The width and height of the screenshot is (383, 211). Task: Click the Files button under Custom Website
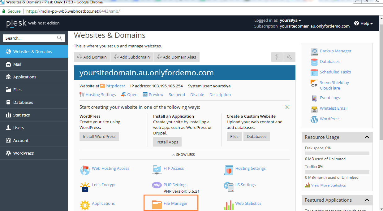point(235,136)
